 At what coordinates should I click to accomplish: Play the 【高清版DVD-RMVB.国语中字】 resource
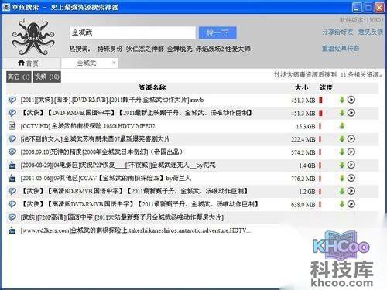[x=351, y=204]
